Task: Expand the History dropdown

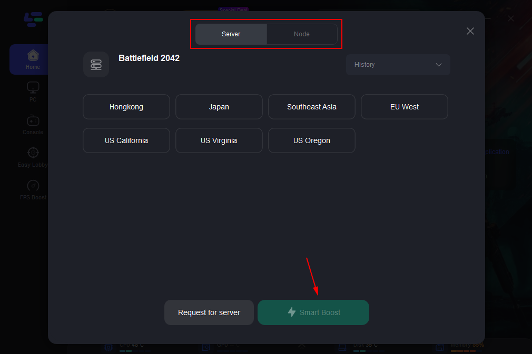Action: coord(398,65)
